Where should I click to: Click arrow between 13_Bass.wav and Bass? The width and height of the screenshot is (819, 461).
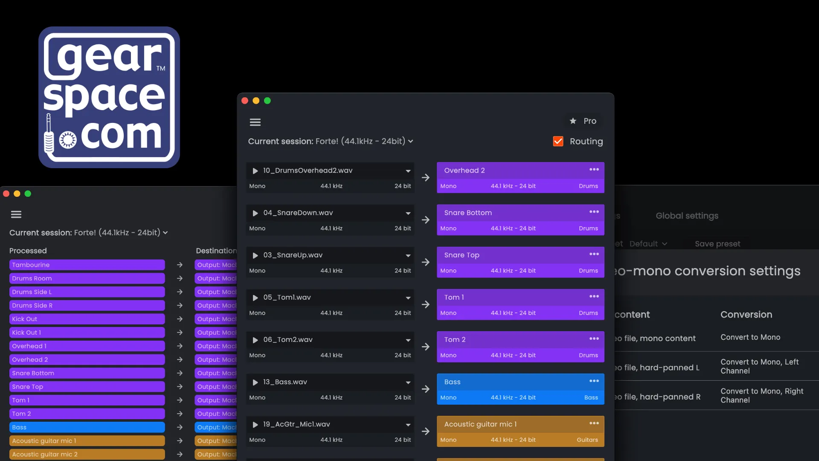point(426,389)
